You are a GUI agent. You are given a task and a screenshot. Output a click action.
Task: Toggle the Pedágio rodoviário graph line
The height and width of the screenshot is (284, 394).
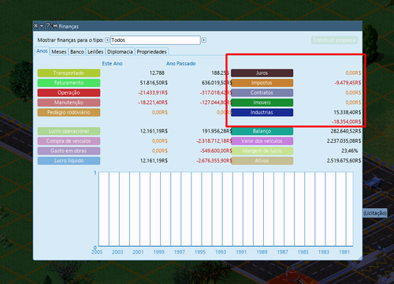[69, 112]
